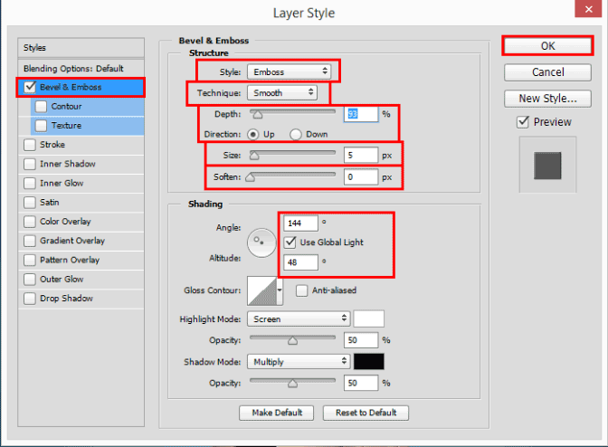
Task: Enable the Drop Shadow style checkbox
Action: tap(30, 299)
